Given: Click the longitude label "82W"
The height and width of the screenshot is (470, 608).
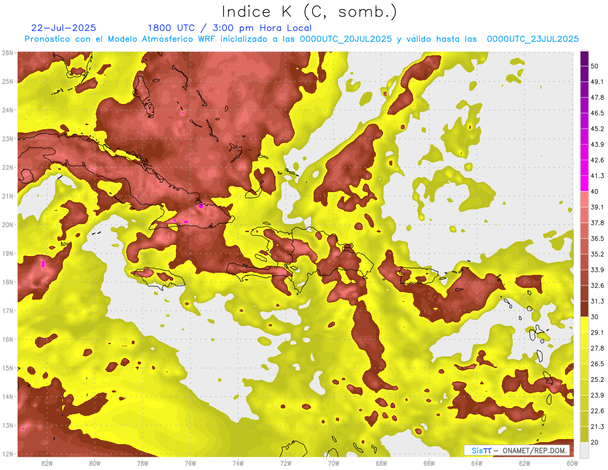Looking at the screenshot, I should tap(47, 463).
